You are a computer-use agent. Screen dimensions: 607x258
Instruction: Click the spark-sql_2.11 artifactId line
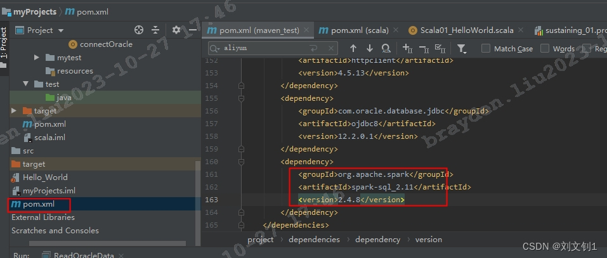coord(384,187)
